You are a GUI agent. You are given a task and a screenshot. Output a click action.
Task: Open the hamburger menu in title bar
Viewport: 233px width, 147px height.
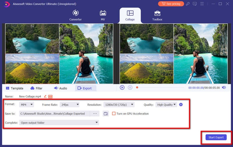pos(202,4)
